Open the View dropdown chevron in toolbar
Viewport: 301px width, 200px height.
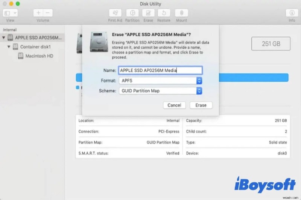coord(15,13)
